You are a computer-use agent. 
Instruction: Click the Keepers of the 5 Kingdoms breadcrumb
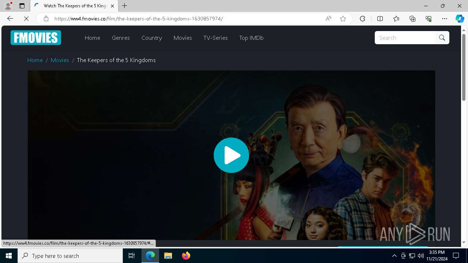pyautogui.click(x=116, y=60)
